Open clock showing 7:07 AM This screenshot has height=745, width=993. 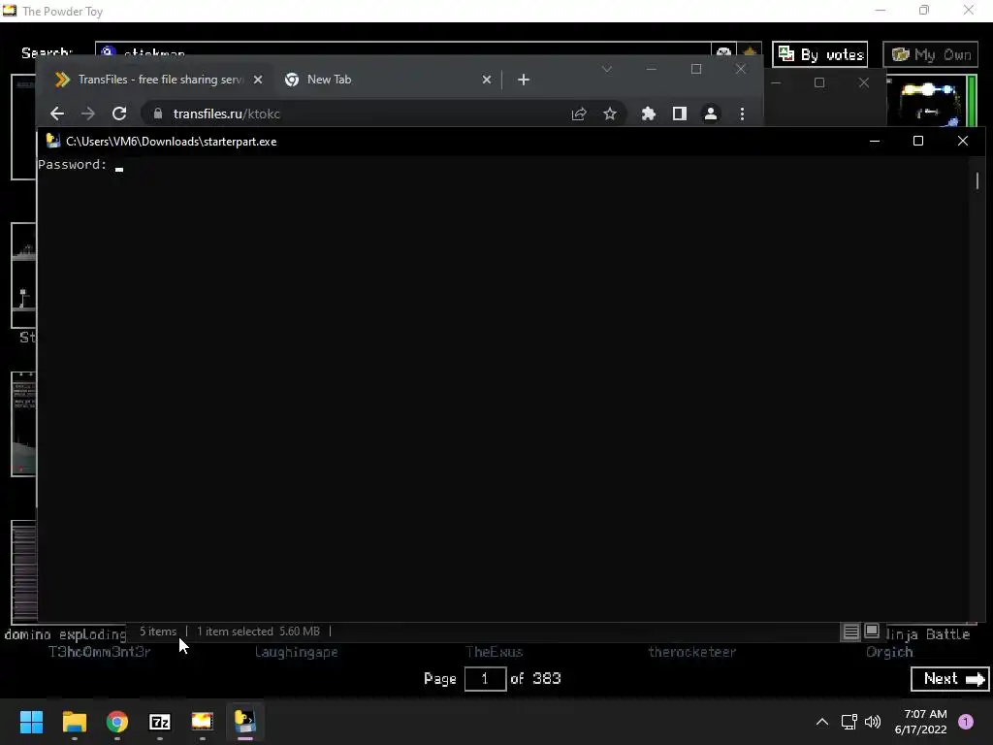pos(921,722)
